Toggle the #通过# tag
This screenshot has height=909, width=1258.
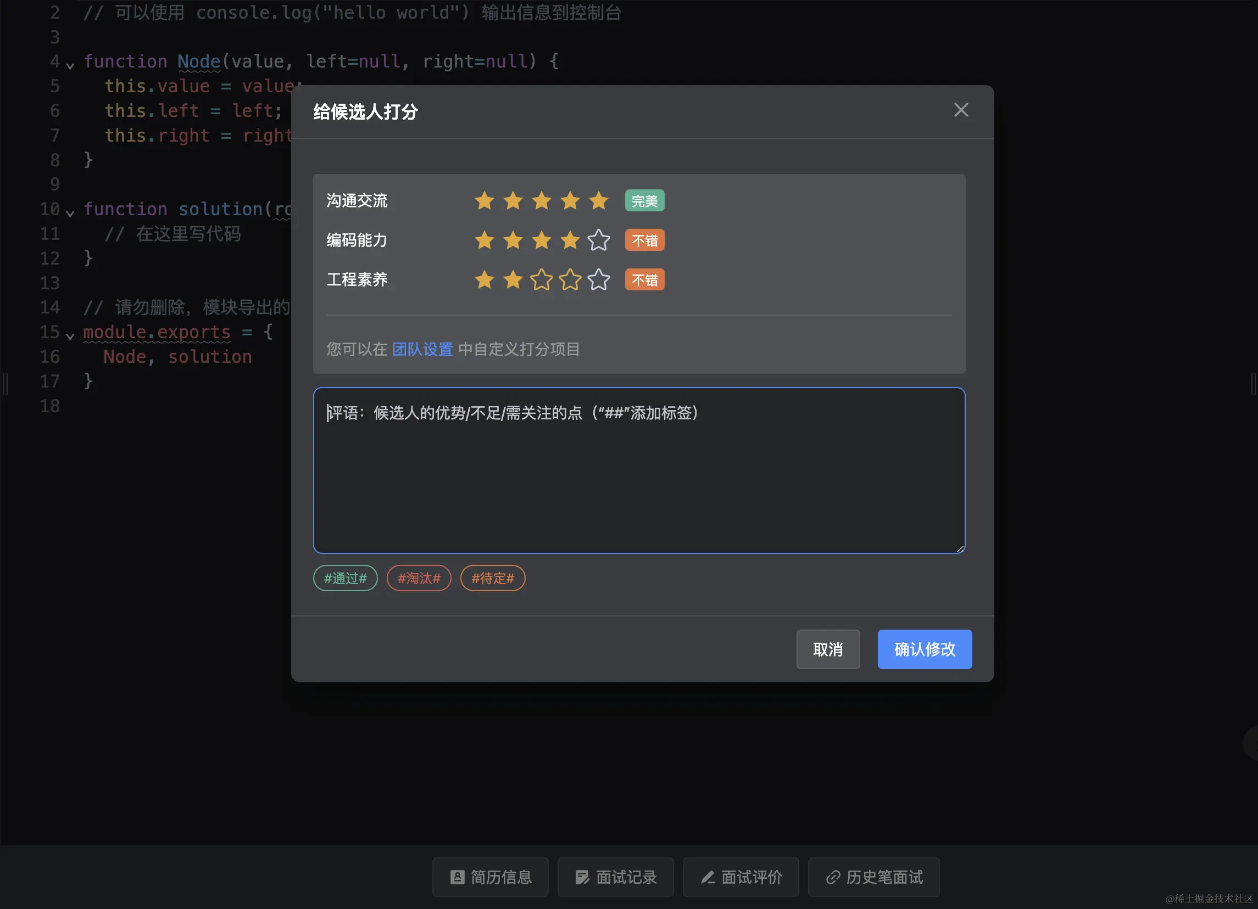click(345, 578)
